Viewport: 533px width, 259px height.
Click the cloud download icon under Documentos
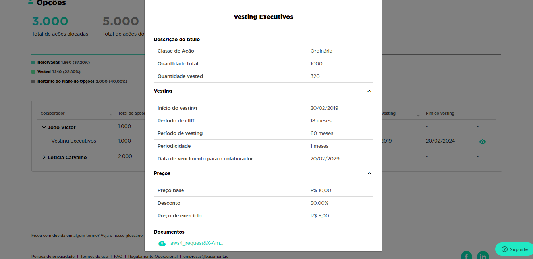(162, 243)
